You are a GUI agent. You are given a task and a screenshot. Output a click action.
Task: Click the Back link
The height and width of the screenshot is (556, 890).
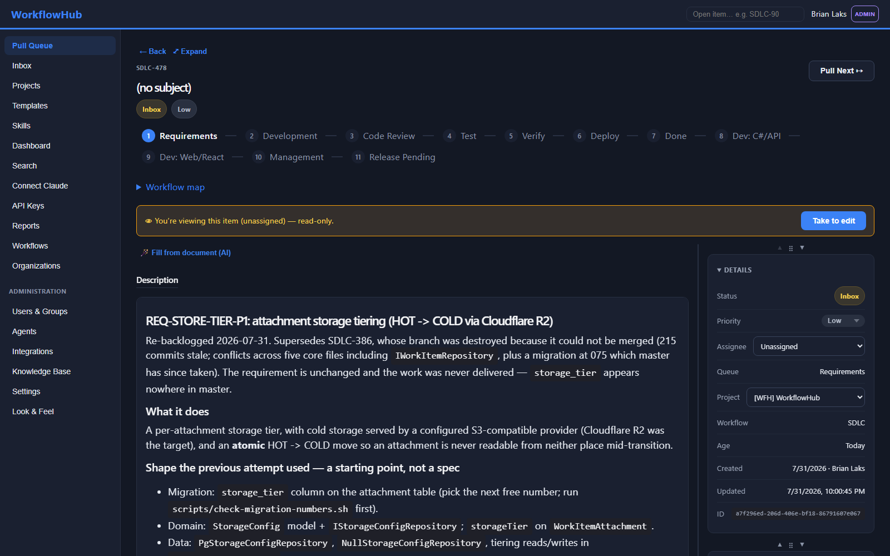pos(152,51)
